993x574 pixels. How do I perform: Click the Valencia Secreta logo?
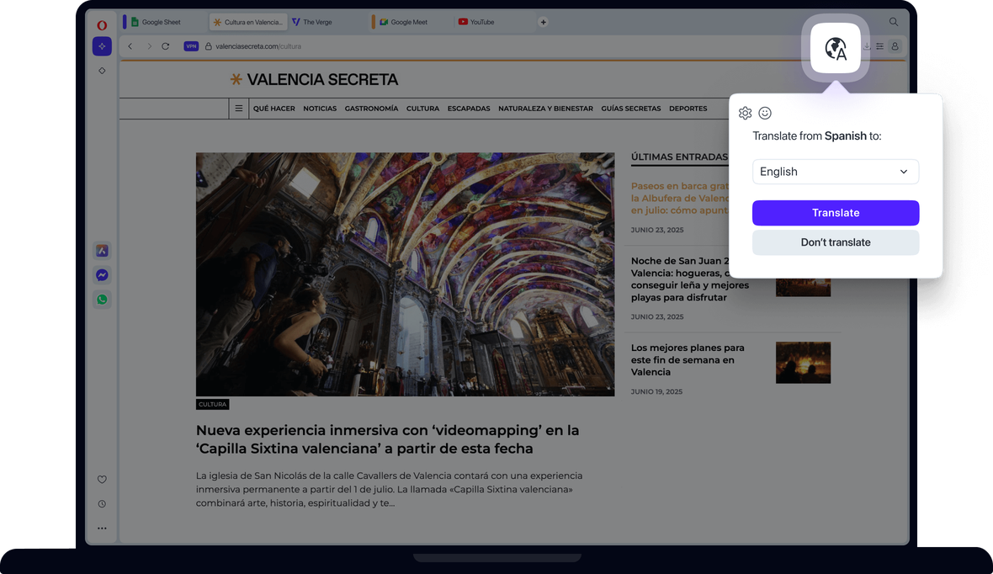click(314, 79)
